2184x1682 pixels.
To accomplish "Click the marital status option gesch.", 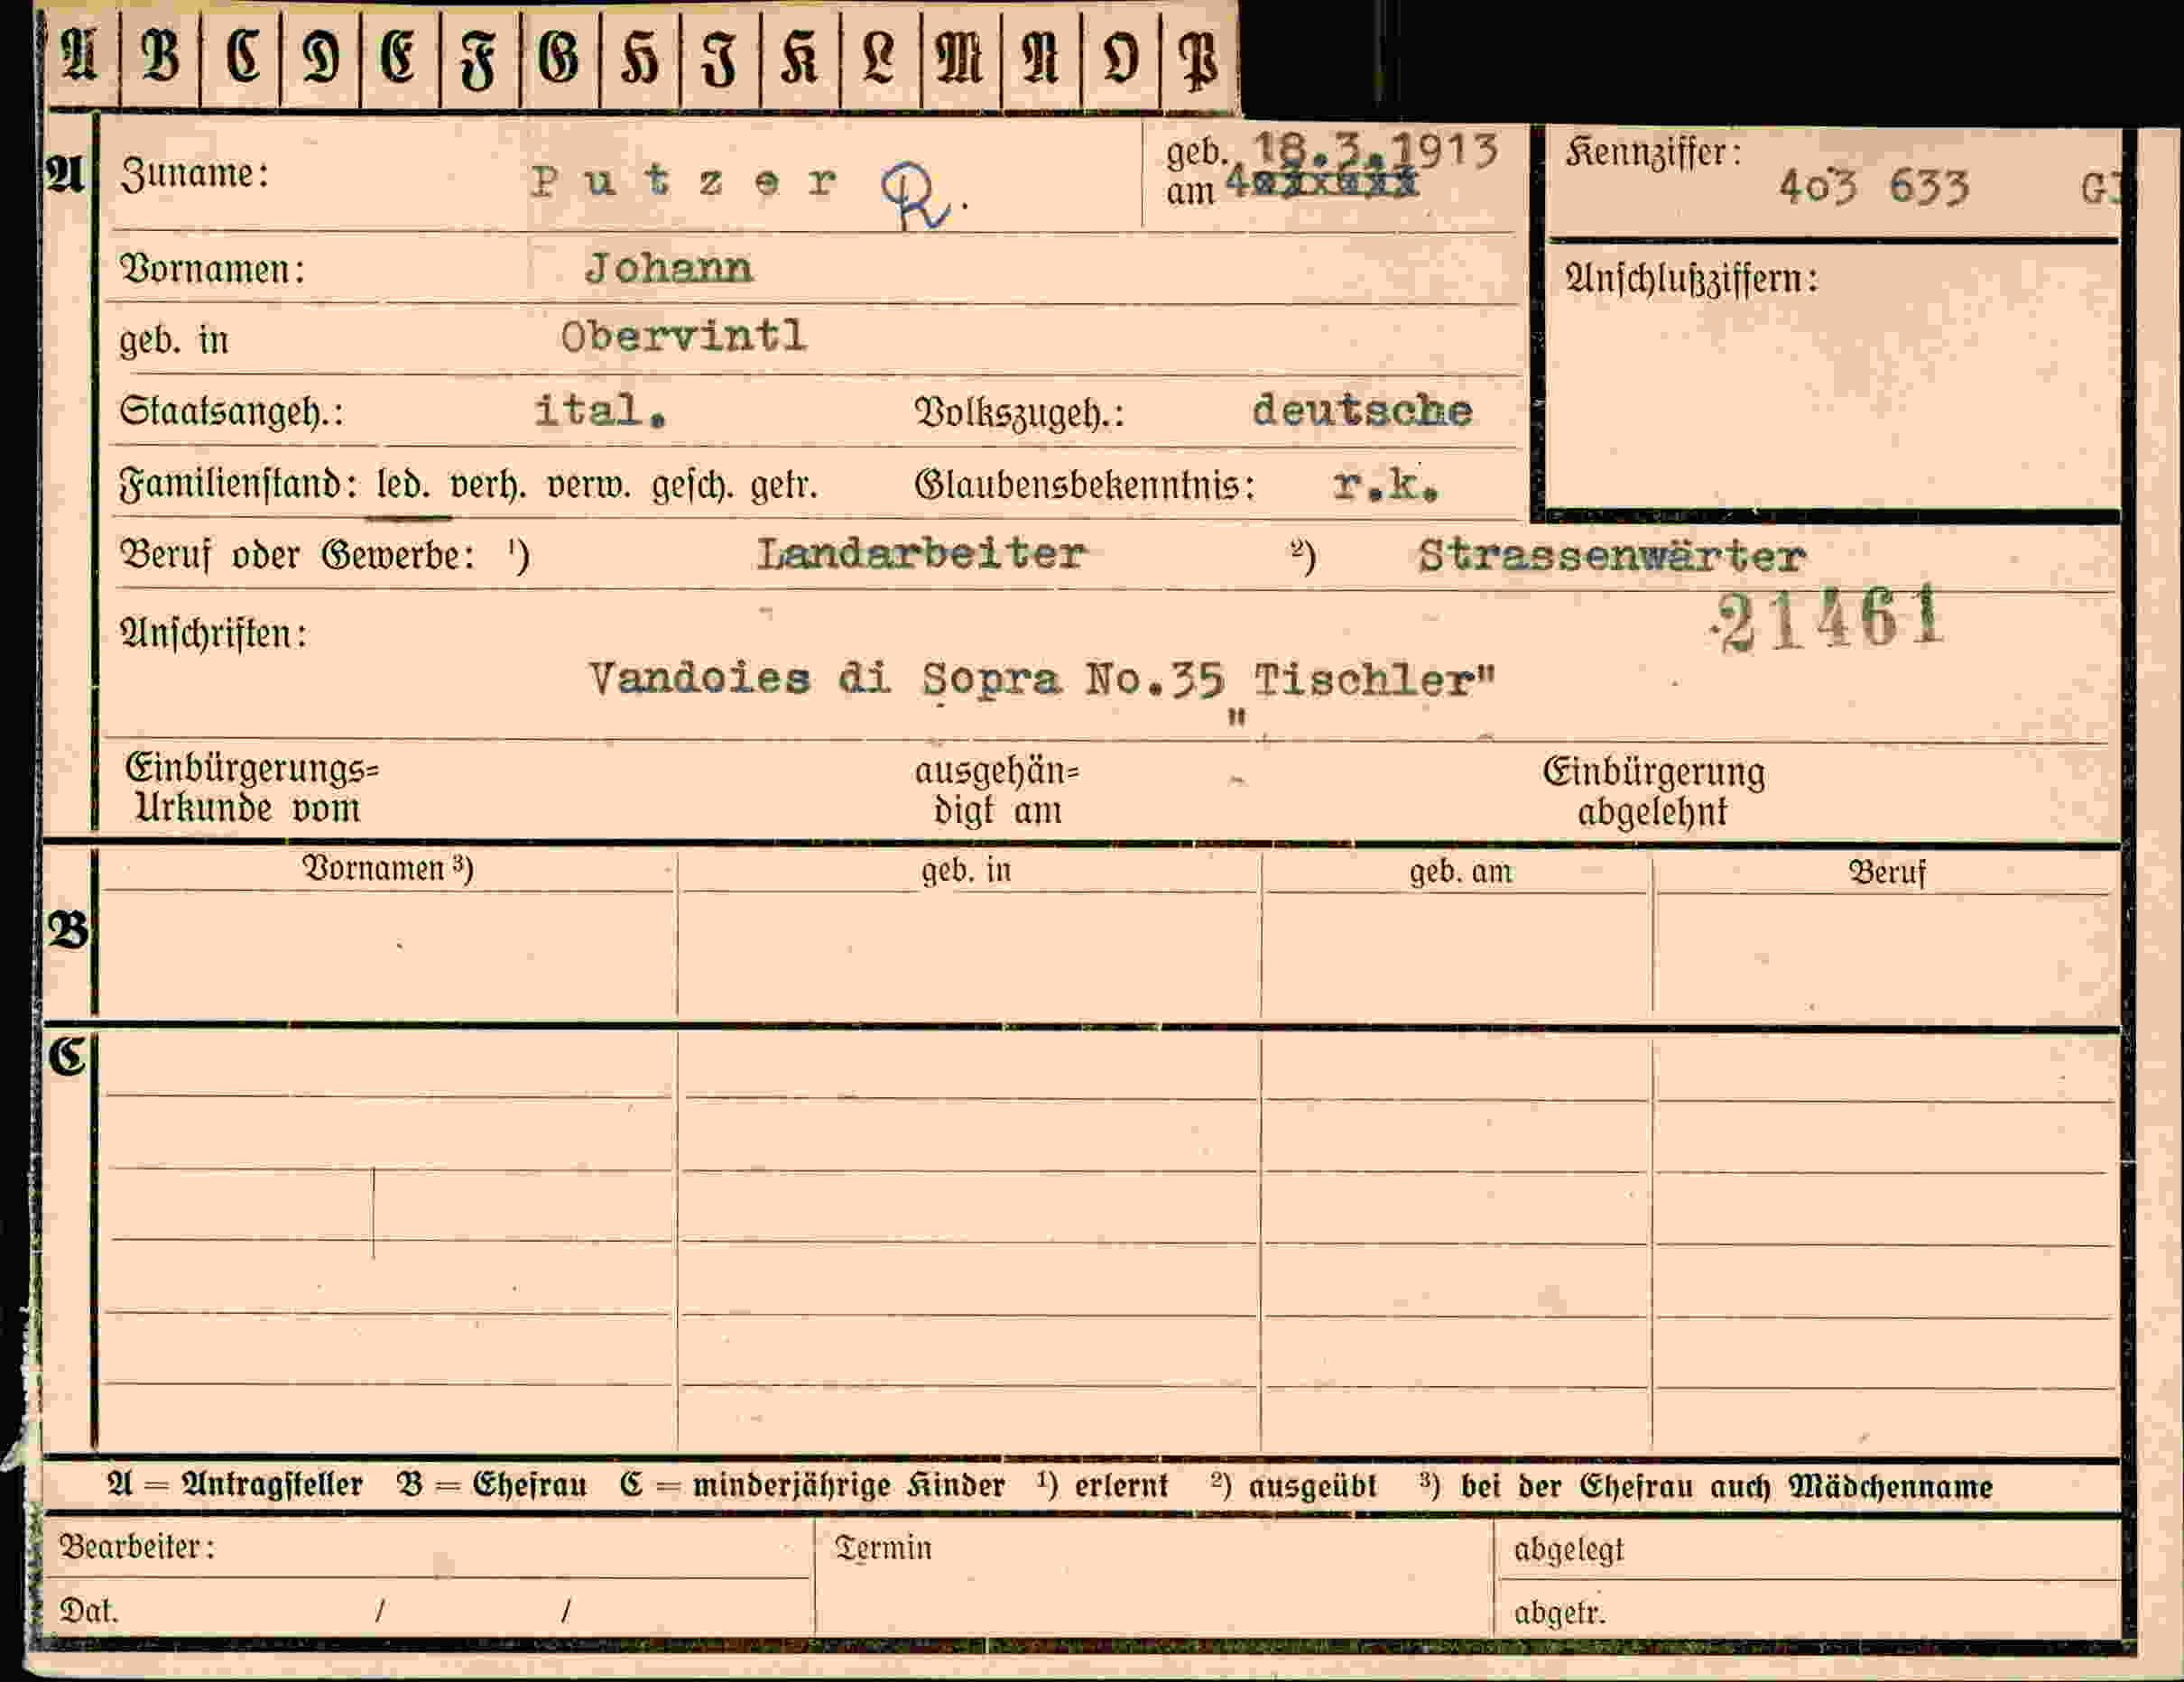I will point(692,487).
